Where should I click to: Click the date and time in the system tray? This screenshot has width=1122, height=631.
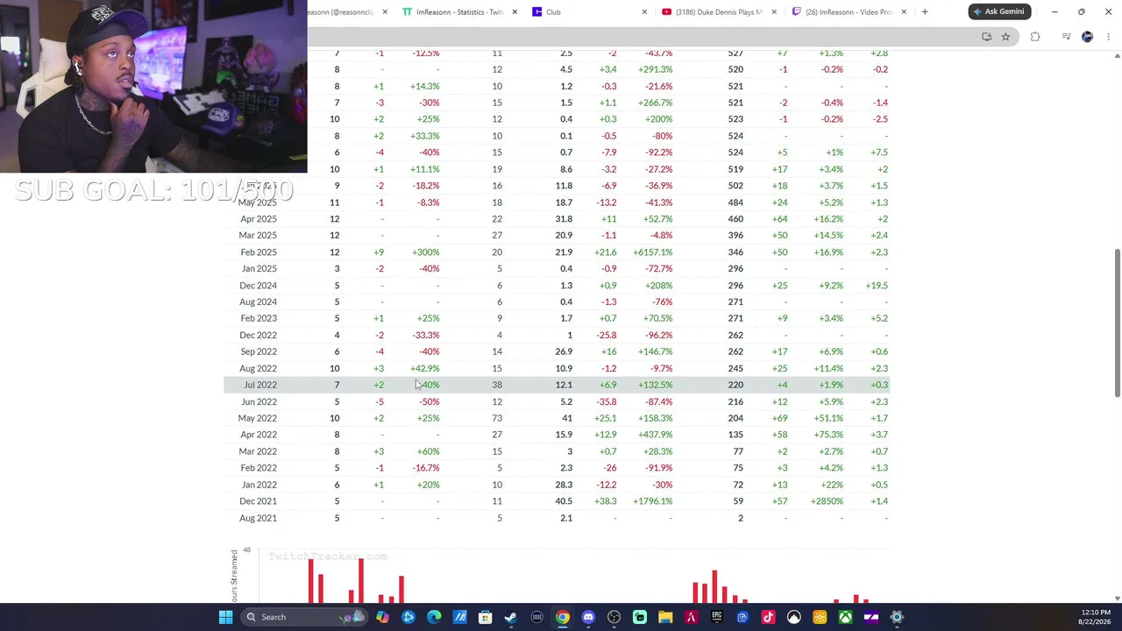[1095, 617]
